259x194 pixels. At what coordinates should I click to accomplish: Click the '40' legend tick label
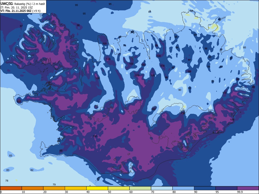88,192
